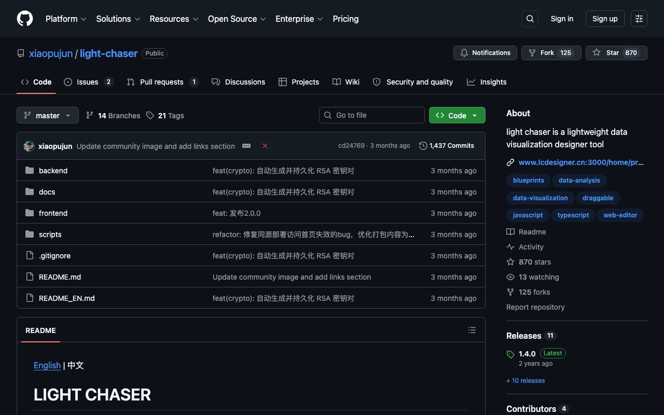664x415 pixels.
Task: Click the tag icon beside 21 Tags
Action: tap(150, 115)
